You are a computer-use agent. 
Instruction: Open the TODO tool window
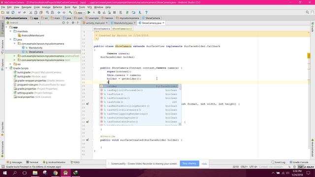(75, 162)
